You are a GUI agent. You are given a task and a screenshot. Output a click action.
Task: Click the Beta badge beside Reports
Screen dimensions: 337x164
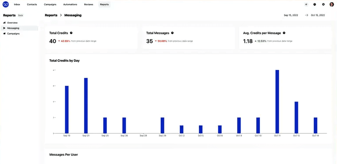(x=21, y=15)
